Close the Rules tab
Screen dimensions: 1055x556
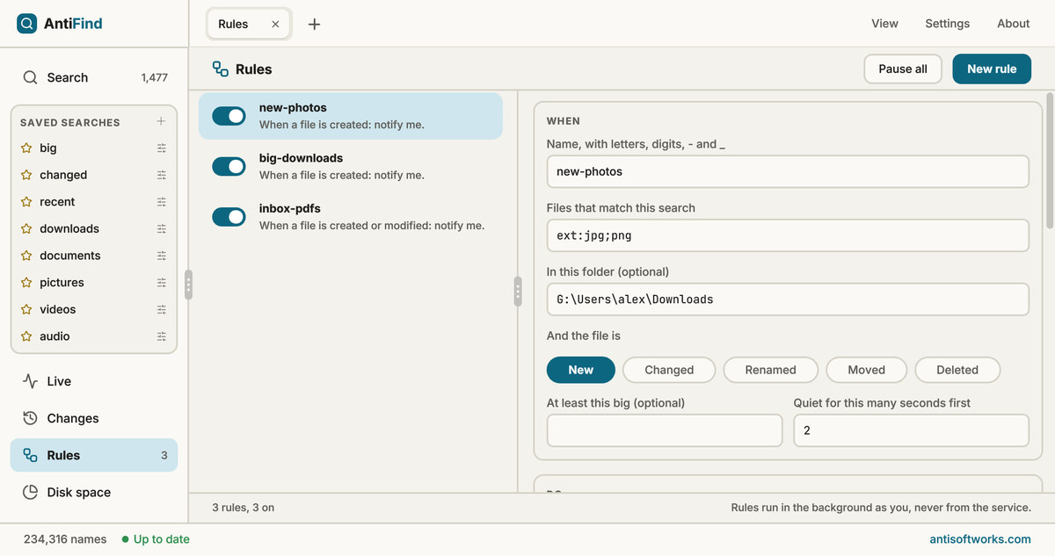point(275,24)
